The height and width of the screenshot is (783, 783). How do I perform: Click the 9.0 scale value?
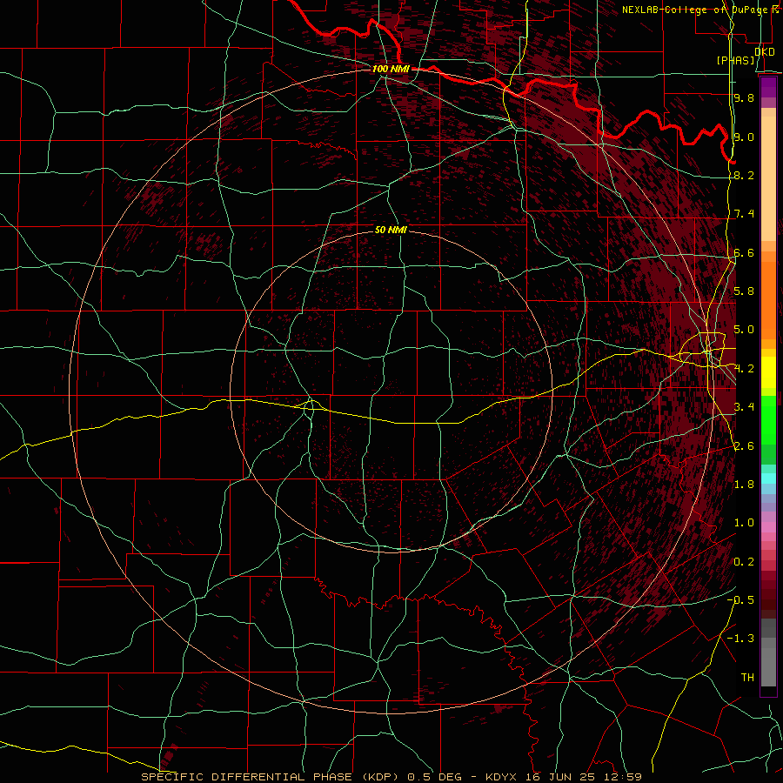click(x=744, y=137)
